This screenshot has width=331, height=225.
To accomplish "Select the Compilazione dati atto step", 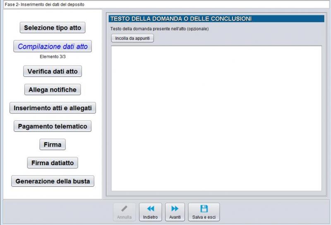I will [53, 47].
